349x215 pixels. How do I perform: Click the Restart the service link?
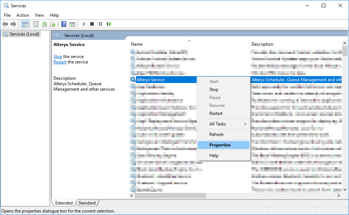point(60,62)
